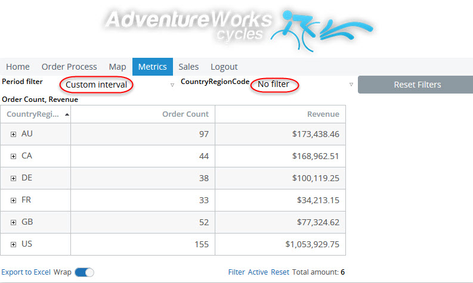Expand the GB row plus icon

13,223
